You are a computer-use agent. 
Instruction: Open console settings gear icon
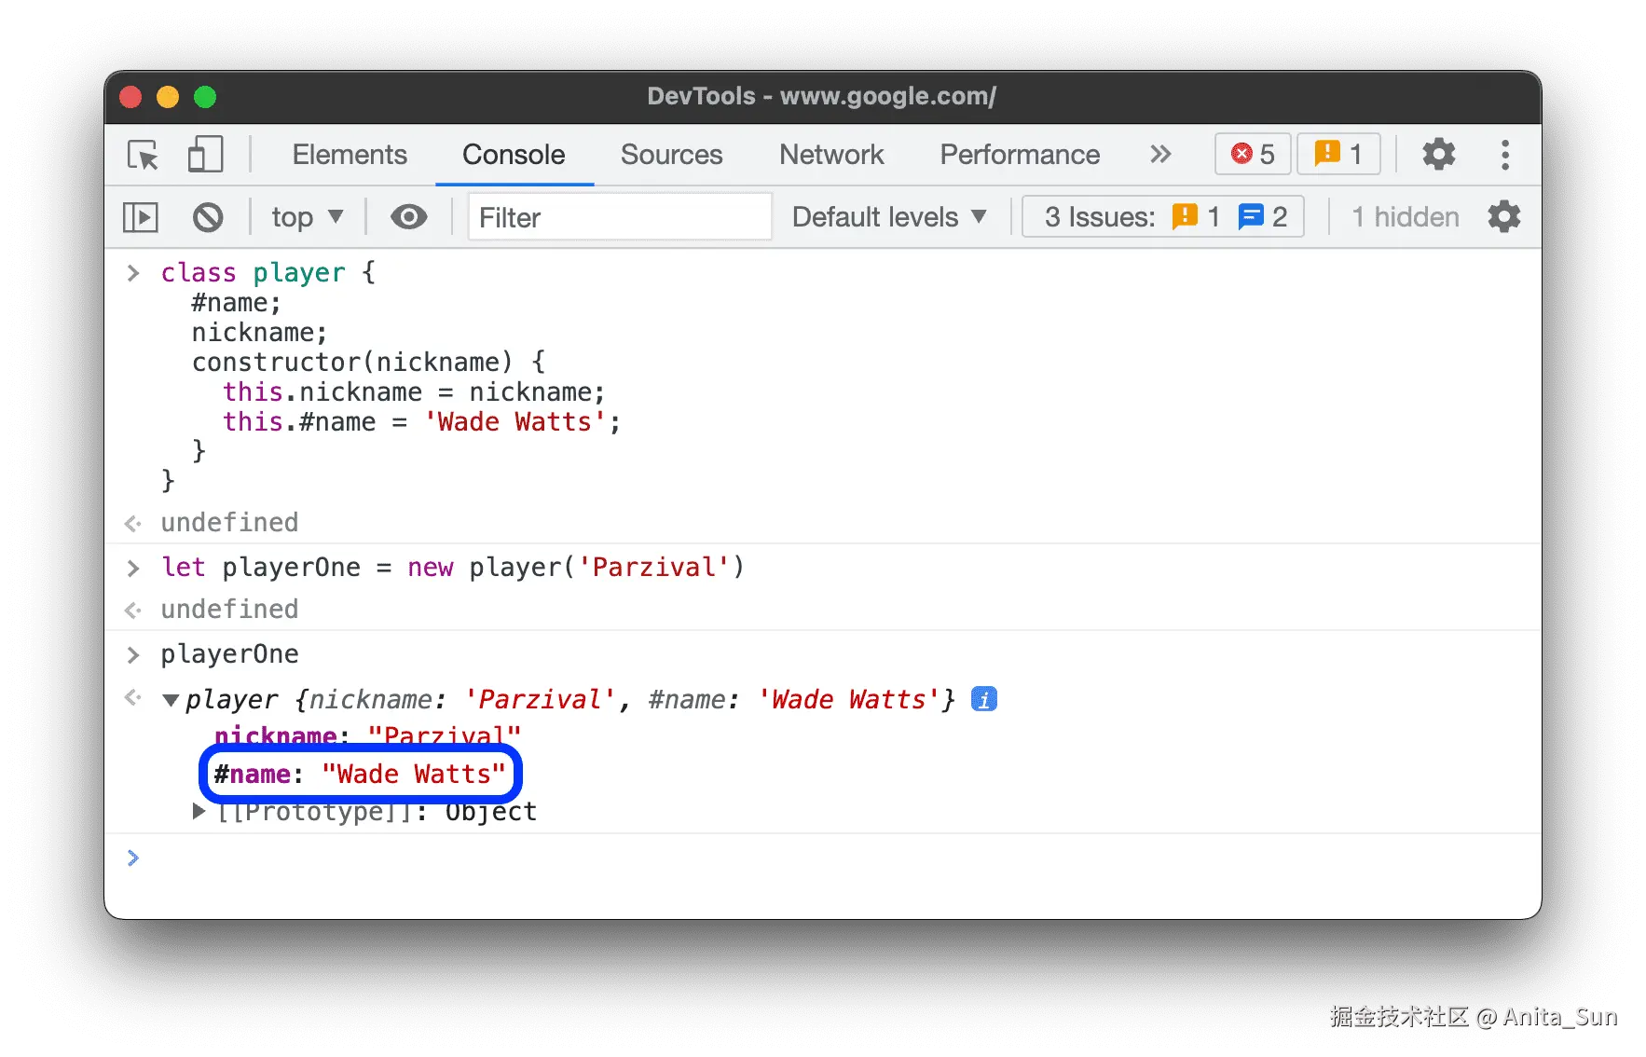(x=1503, y=217)
